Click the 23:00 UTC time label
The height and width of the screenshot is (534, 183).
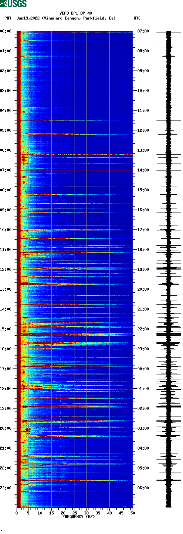(143, 349)
